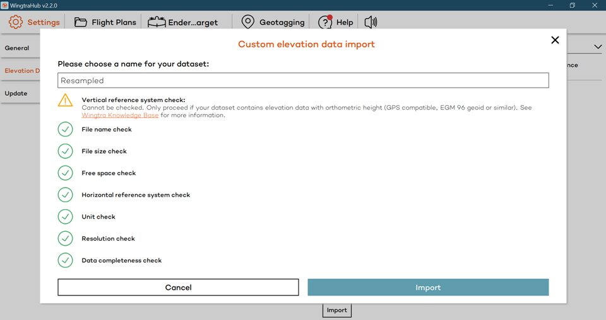Click the dataset name input field

pyautogui.click(x=303, y=81)
